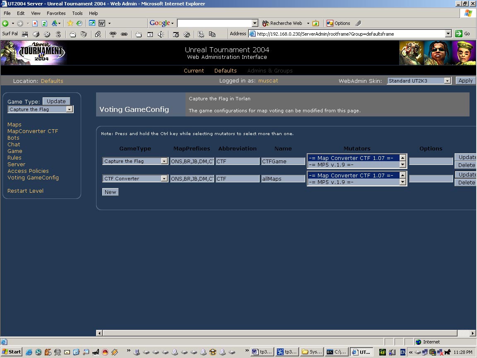Click the Winamp icon in quick launch
The image size is (477, 358).
[x=114, y=352]
